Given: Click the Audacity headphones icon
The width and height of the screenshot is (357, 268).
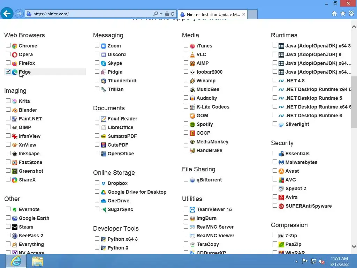Looking at the screenshot, I should pyautogui.click(x=192, y=98).
